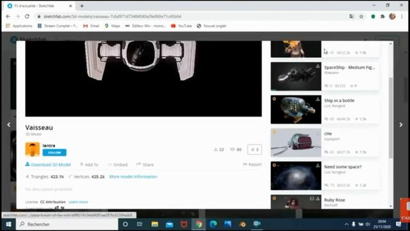Screen dimensions: 410x231
Task: Open SpaceShip - Medium Fig... title
Action: (350, 67)
